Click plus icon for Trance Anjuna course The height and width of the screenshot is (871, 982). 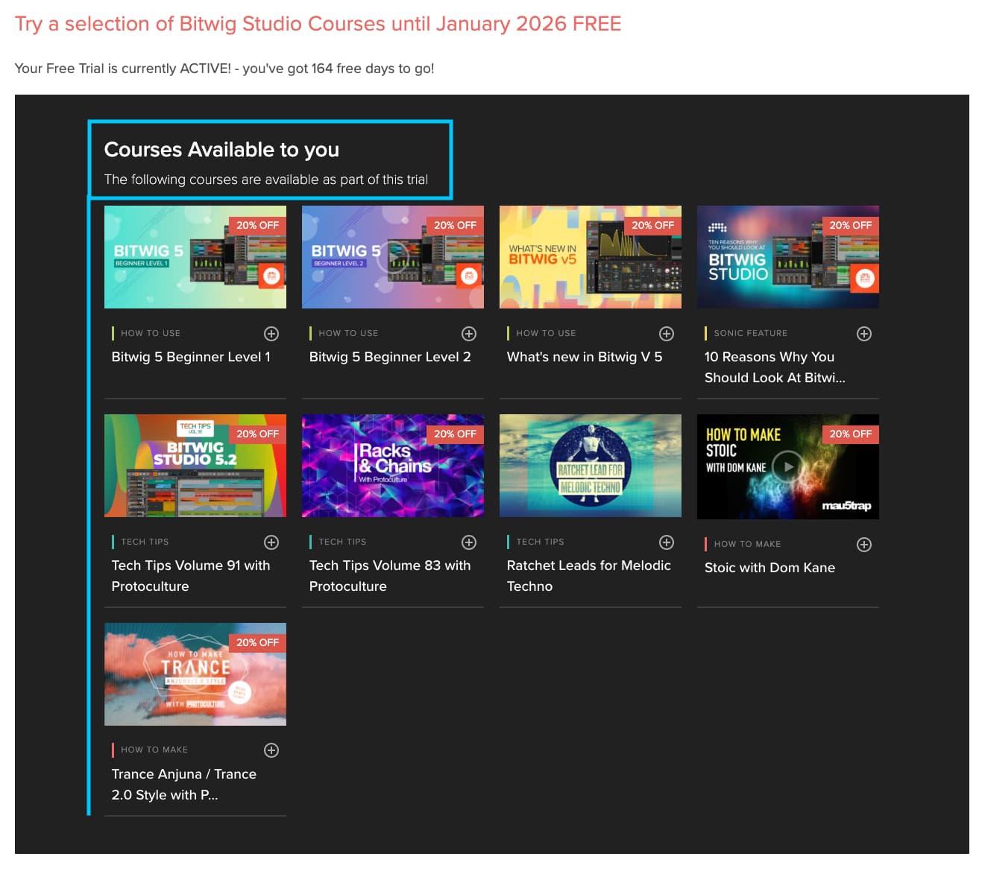click(271, 750)
